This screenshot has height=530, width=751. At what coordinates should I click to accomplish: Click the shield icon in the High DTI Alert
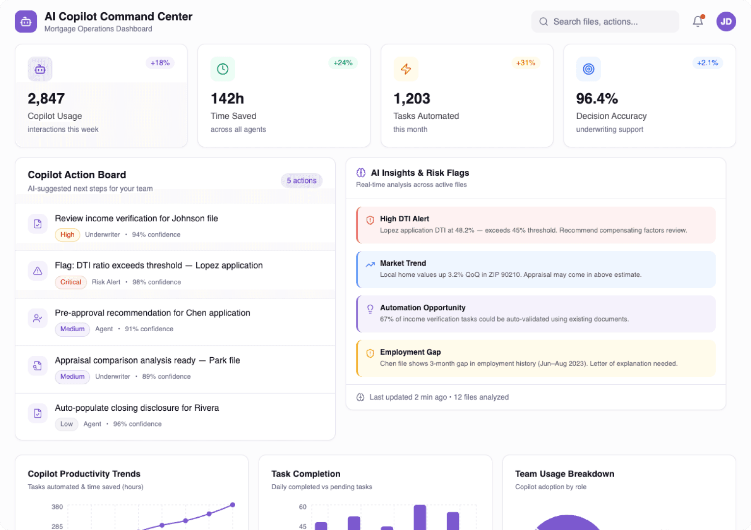coord(371,220)
